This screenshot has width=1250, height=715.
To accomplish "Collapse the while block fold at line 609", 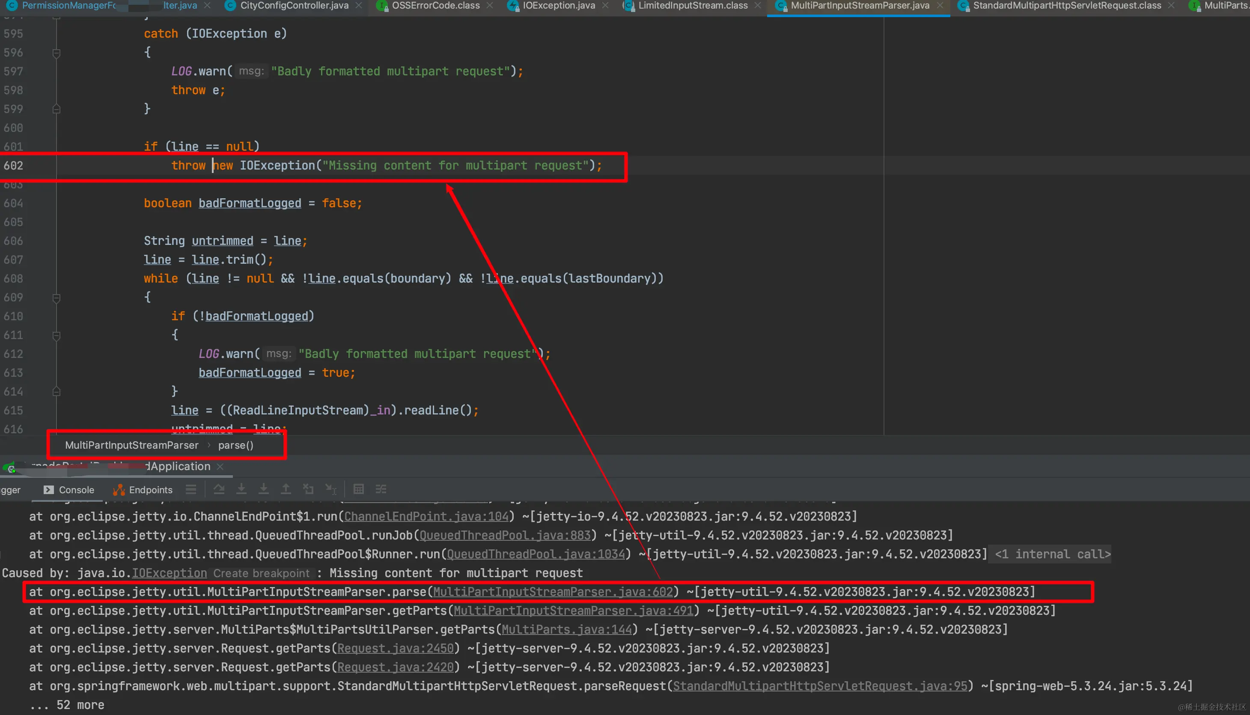I will tap(57, 298).
